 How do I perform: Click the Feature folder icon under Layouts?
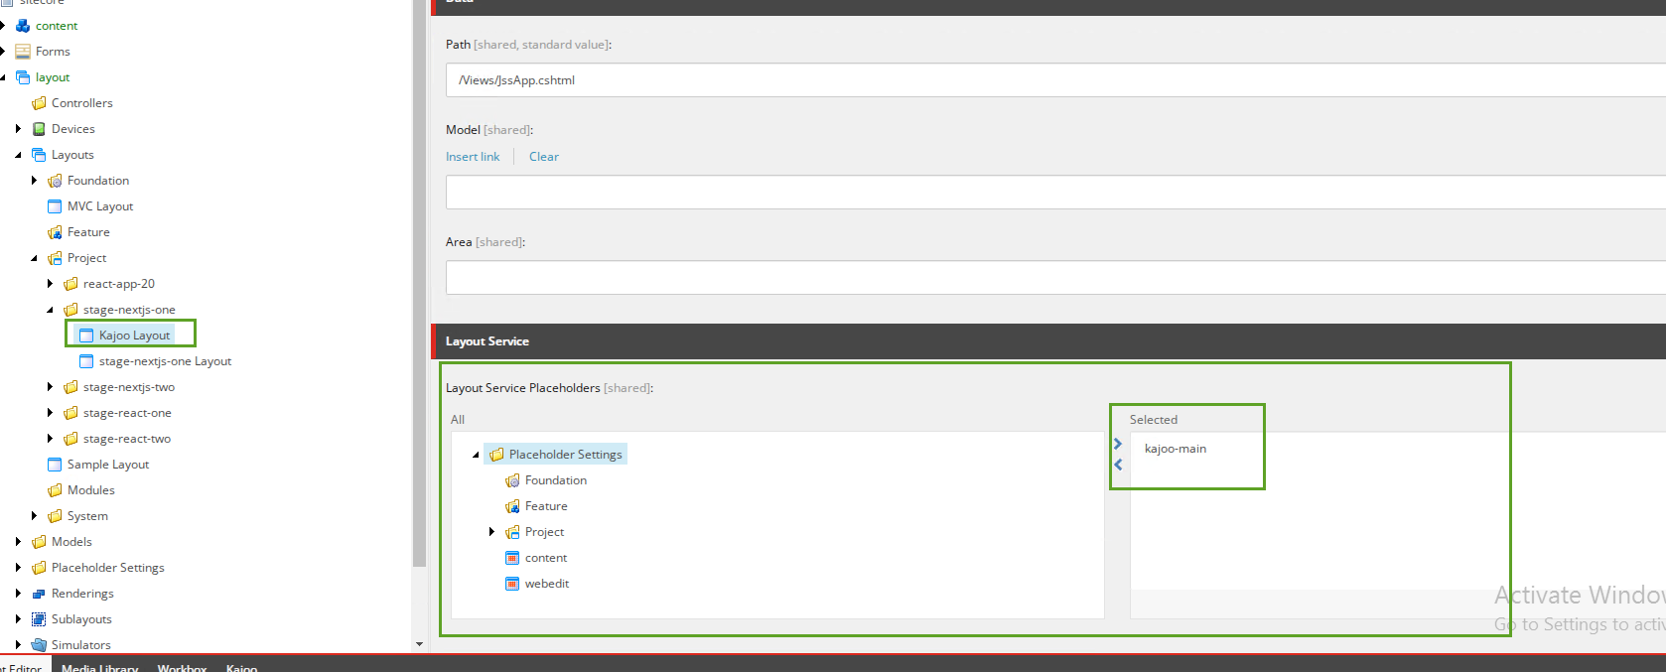click(55, 232)
